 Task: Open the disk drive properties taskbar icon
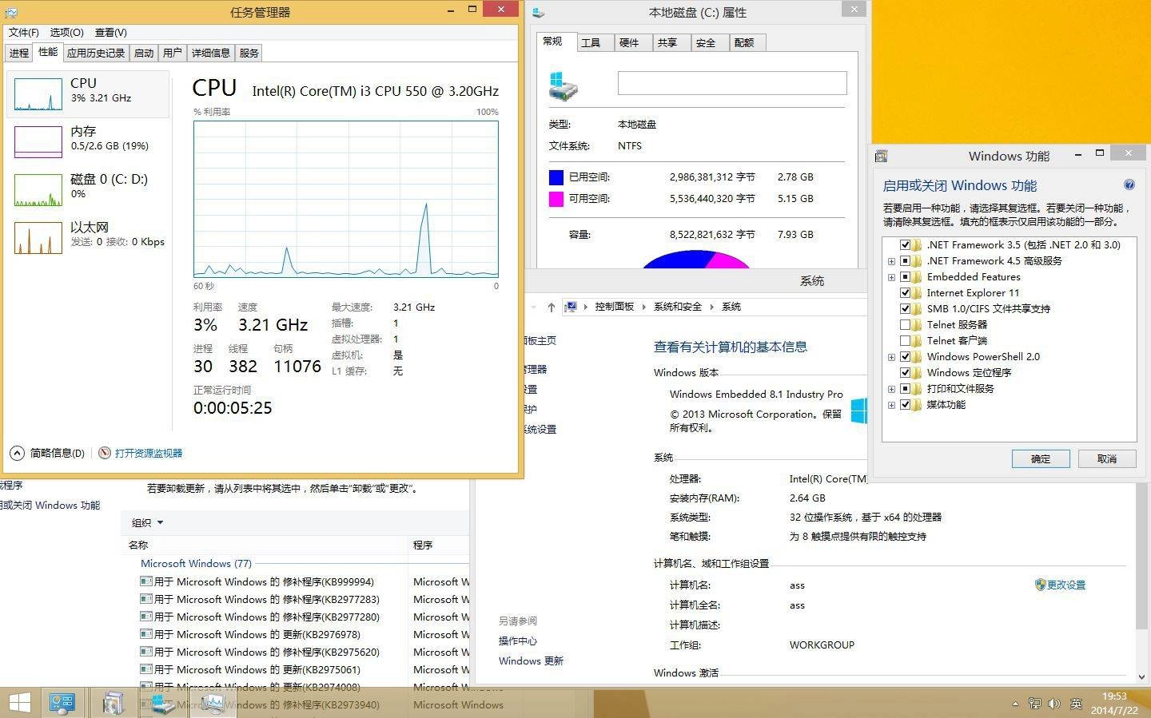[x=163, y=703]
